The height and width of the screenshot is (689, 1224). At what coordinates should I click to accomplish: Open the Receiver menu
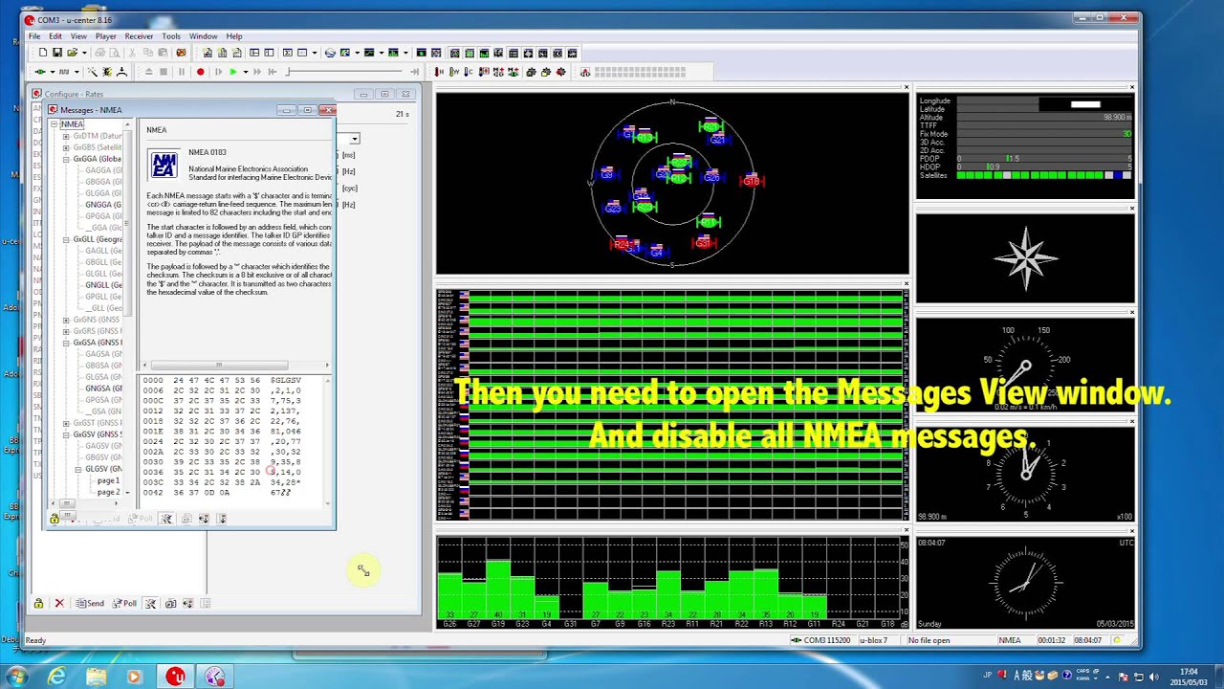[139, 36]
